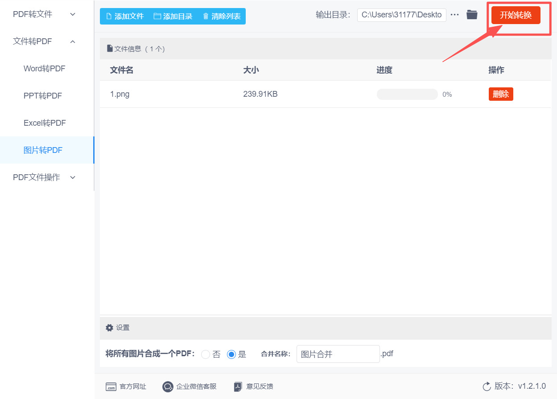557x399 pixels.
Task: Switch to the Excel转PDF section
Action: 45,123
